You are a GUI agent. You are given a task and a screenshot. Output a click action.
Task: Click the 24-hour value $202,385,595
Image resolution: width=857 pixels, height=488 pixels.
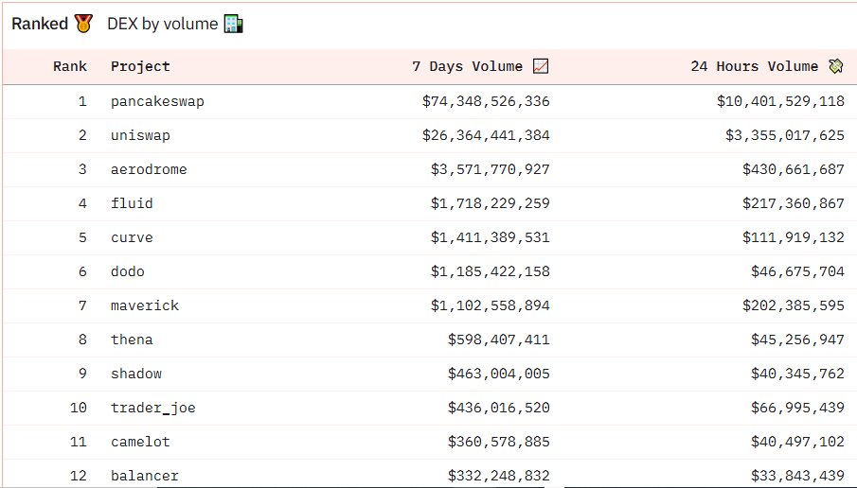(794, 305)
